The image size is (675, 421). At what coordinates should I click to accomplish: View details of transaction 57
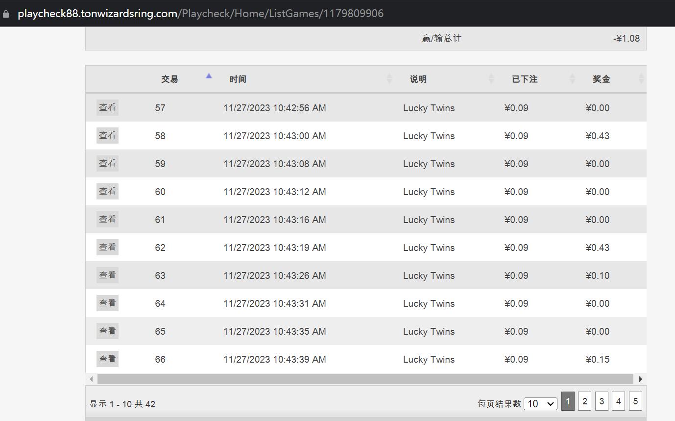(107, 107)
